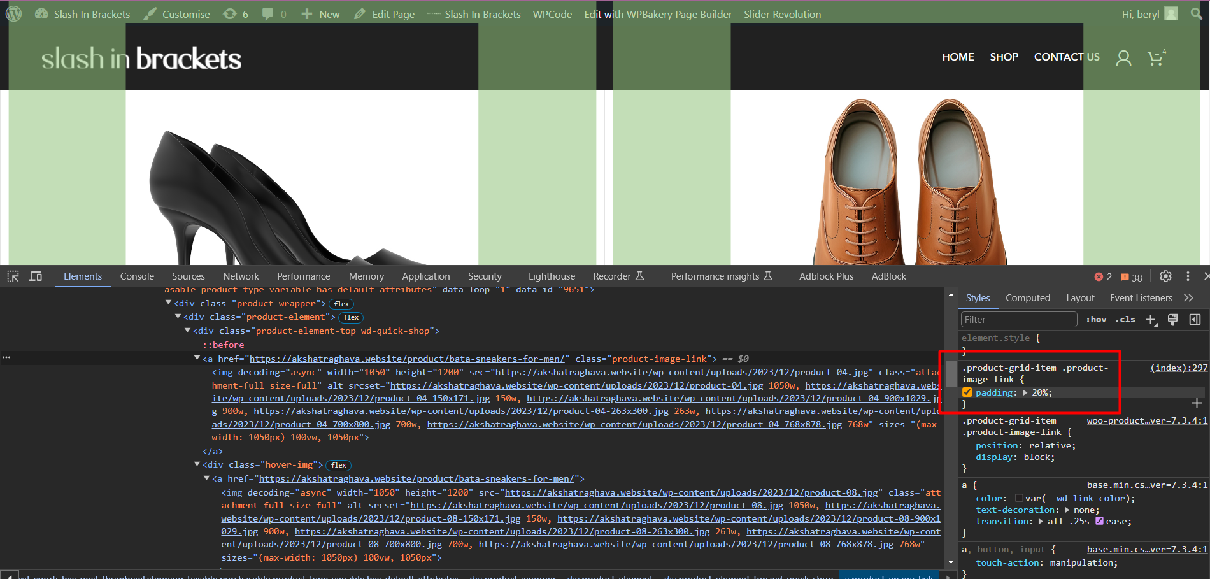Open the AdBlock devtools tab

tap(888, 276)
